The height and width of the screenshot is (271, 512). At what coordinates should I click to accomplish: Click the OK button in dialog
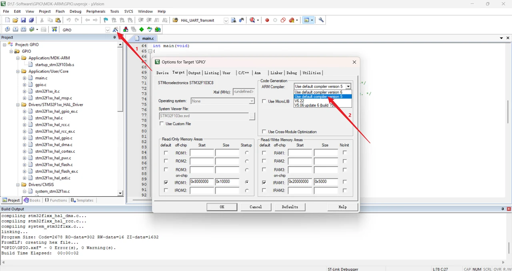[222, 207]
